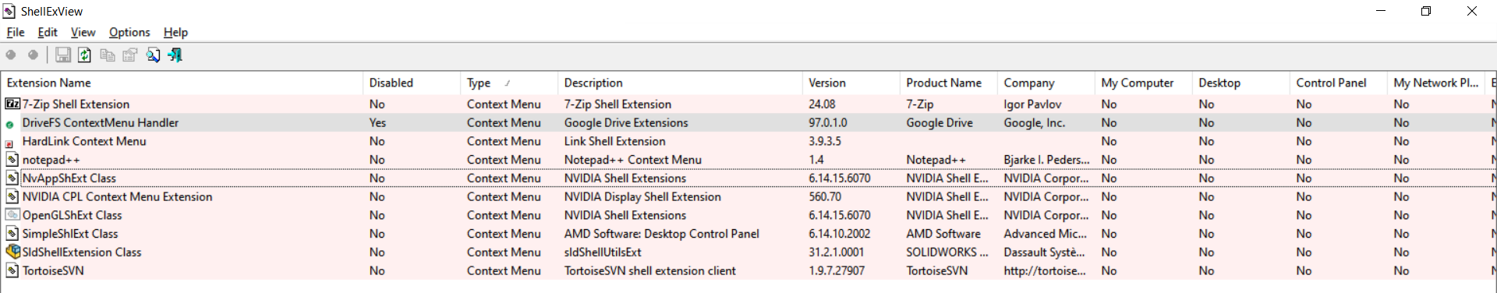Open the Options menu

pos(129,32)
